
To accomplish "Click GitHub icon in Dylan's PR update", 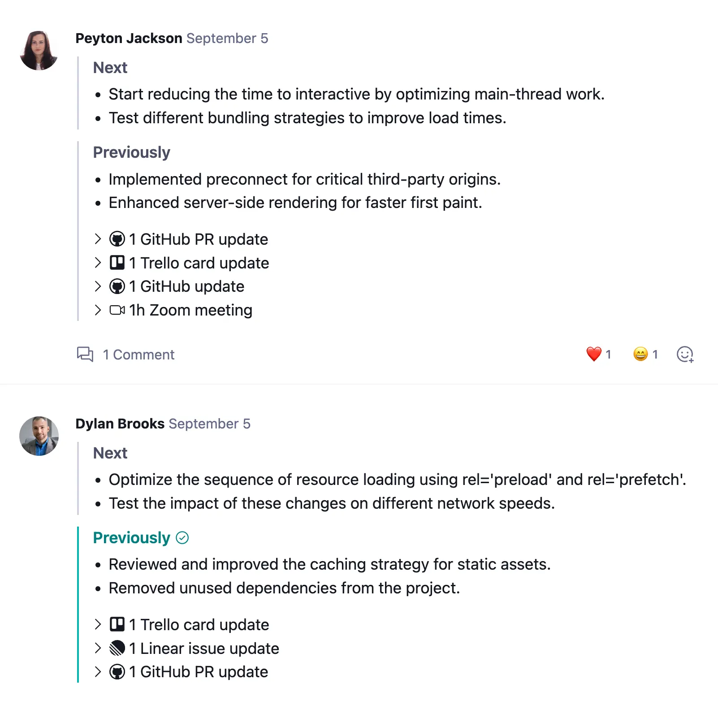I will pos(117,672).
